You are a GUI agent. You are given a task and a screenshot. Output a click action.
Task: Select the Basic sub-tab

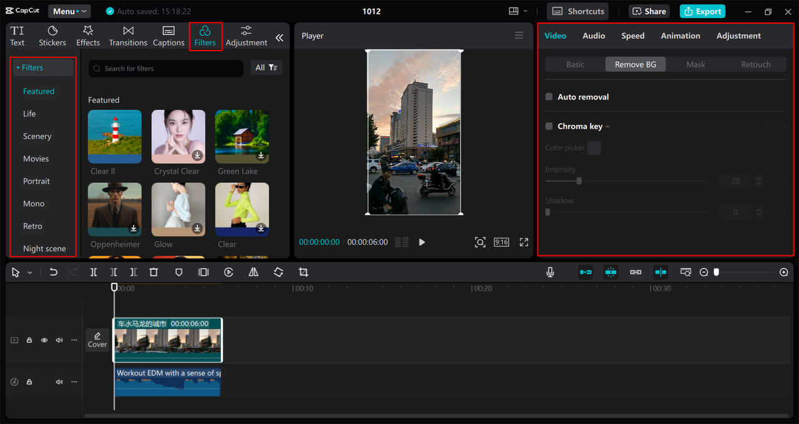coord(576,64)
